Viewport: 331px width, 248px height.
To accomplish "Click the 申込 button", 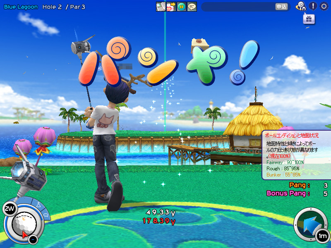I will (x=282, y=7).
